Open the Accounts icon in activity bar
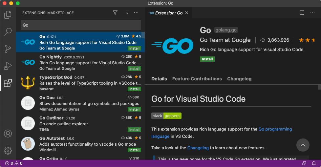 point(8,134)
